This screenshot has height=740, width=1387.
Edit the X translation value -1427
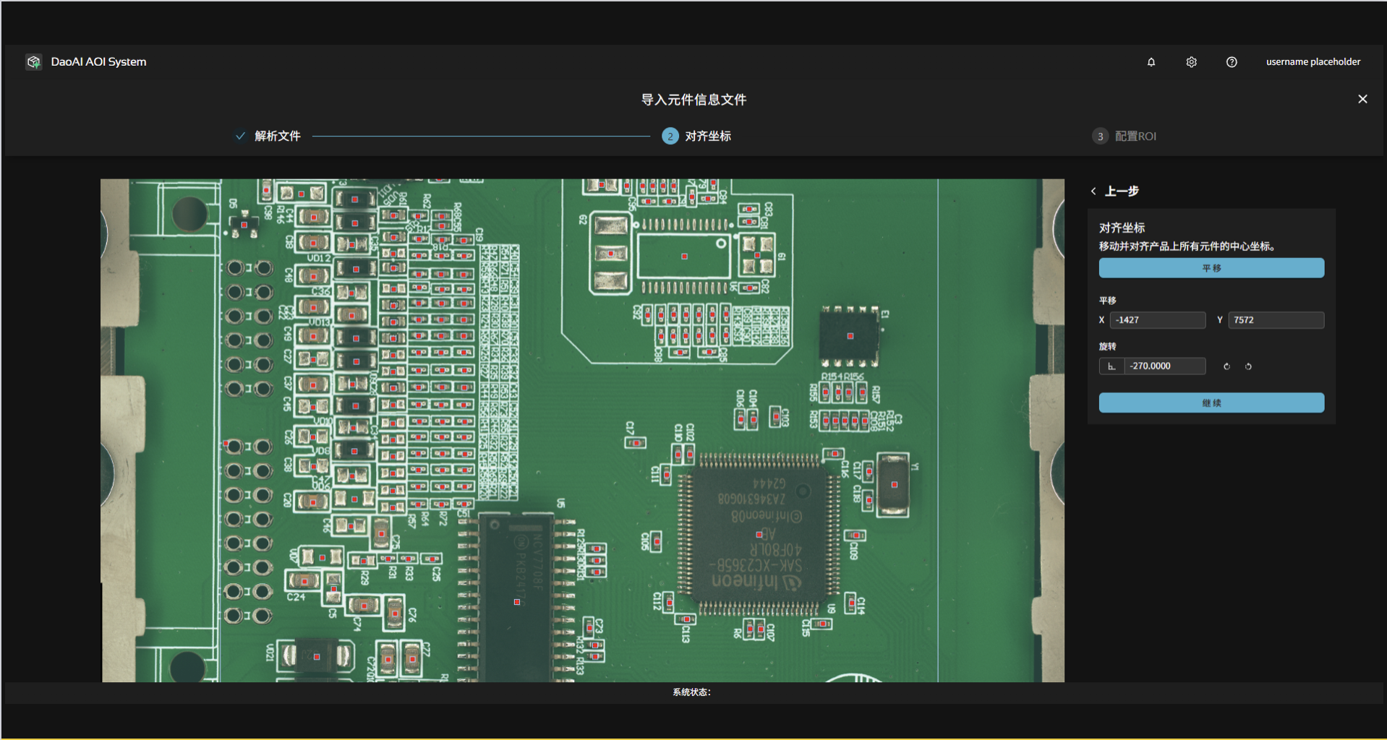tap(1157, 319)
